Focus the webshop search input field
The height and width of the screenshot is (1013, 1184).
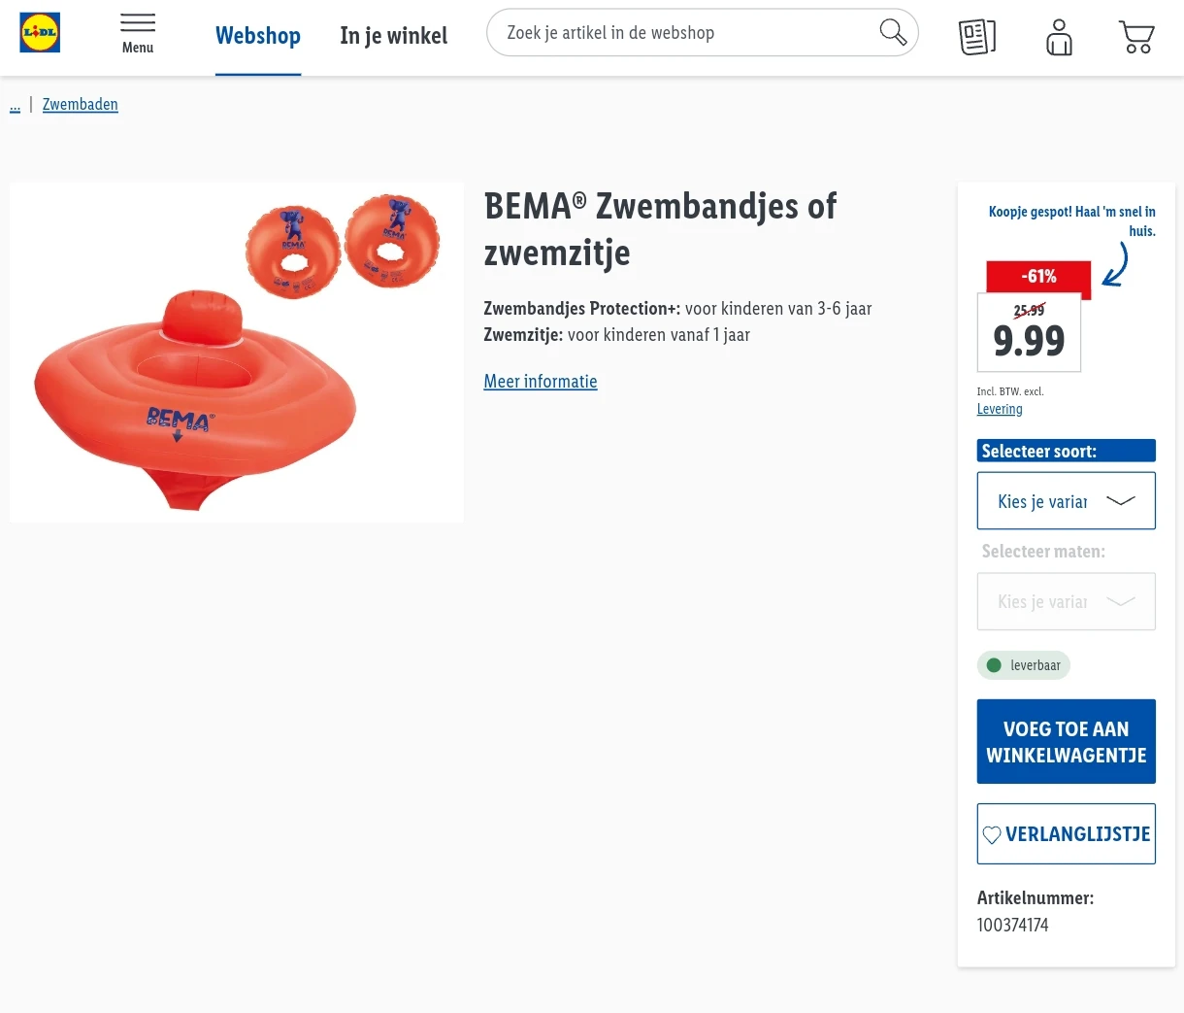click(x=679, y=33)
